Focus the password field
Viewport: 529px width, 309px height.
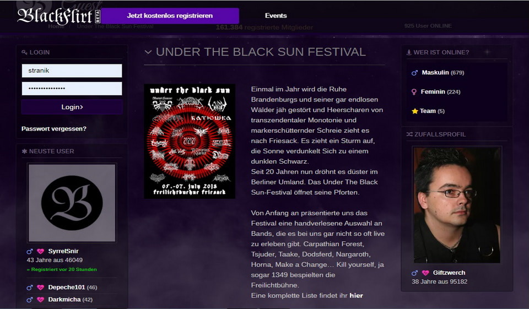pyautogui.click(x=72, y=89)
